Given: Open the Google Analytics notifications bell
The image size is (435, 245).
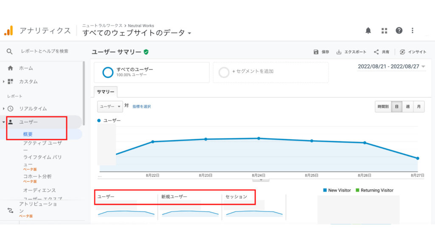Looking at the screenshot, I should point(368,30).
